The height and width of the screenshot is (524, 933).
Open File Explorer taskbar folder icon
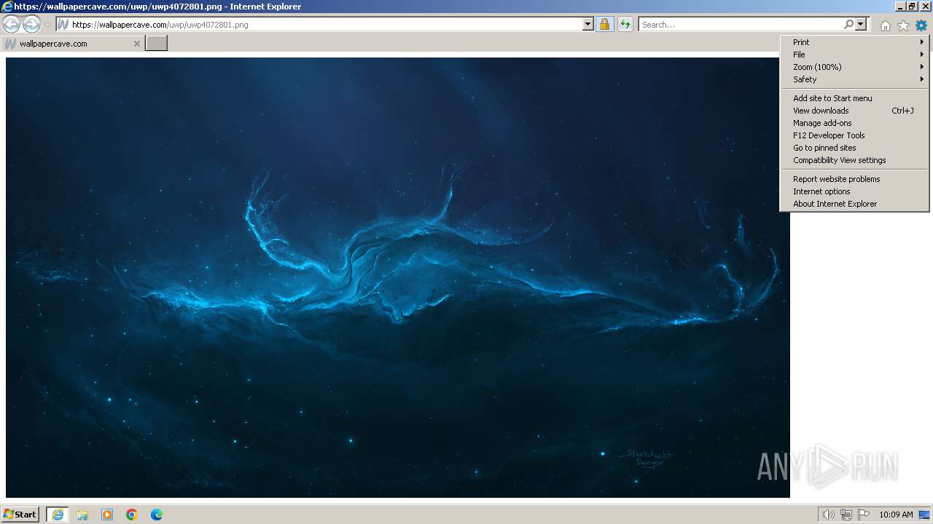click(x=82, y=515)
